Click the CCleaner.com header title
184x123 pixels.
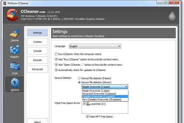pos(33,11)
